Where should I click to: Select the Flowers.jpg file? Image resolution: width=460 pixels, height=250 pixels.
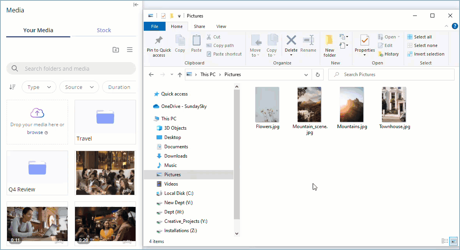[x=267, y=108]
